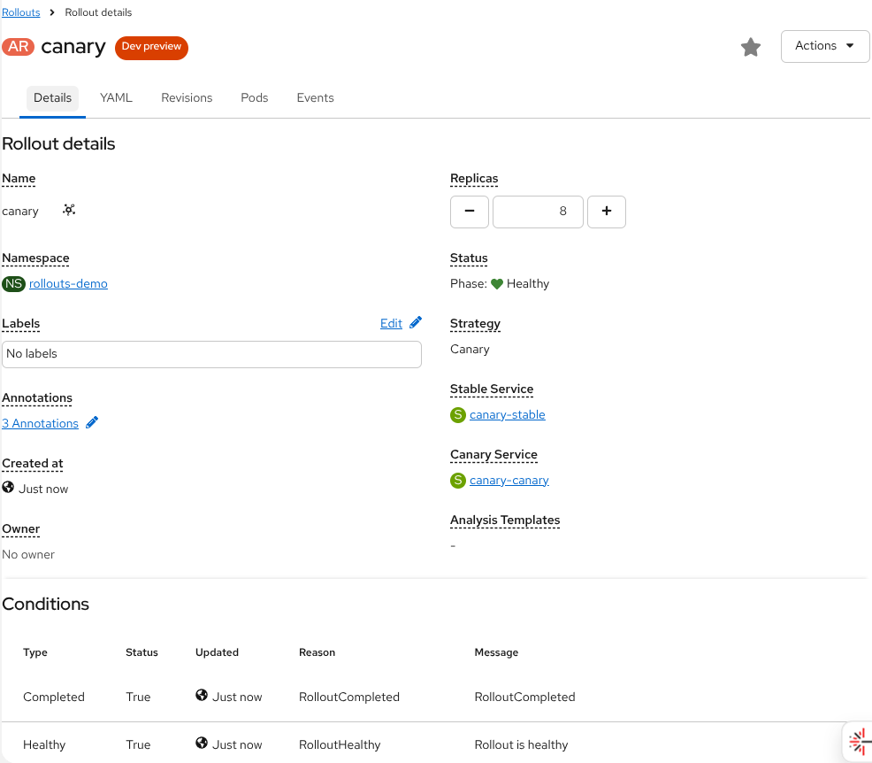Click the pencil icon next to 3 Annotations
Screen dimensions: 872x763
click(x=92, y=423)
